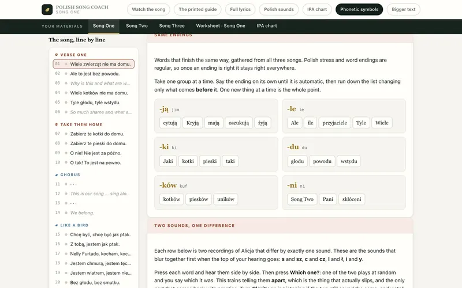Play the word taki
This screenshot has width=462, height=288.
click(x=230, y=161)
